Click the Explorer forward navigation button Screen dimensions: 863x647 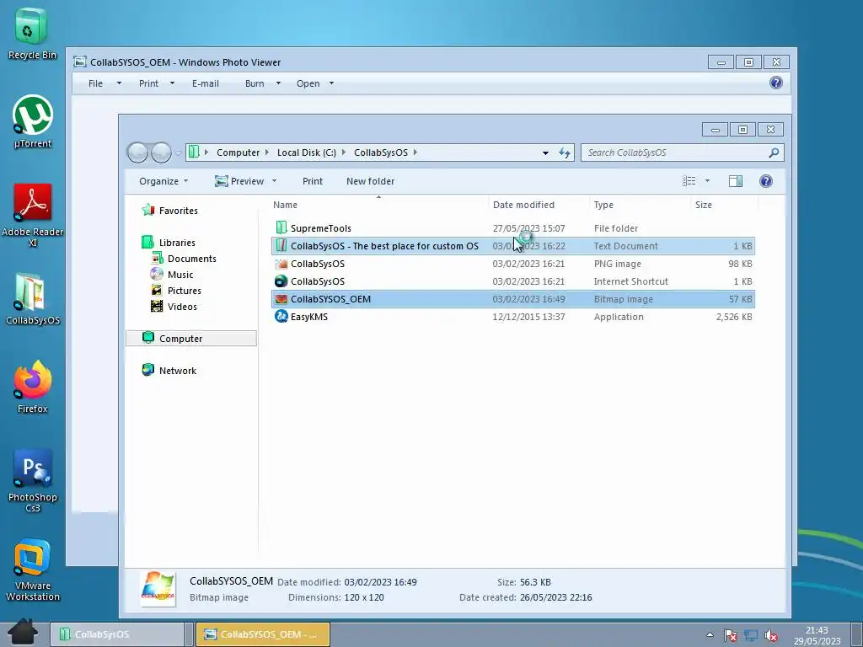point(161,152)
